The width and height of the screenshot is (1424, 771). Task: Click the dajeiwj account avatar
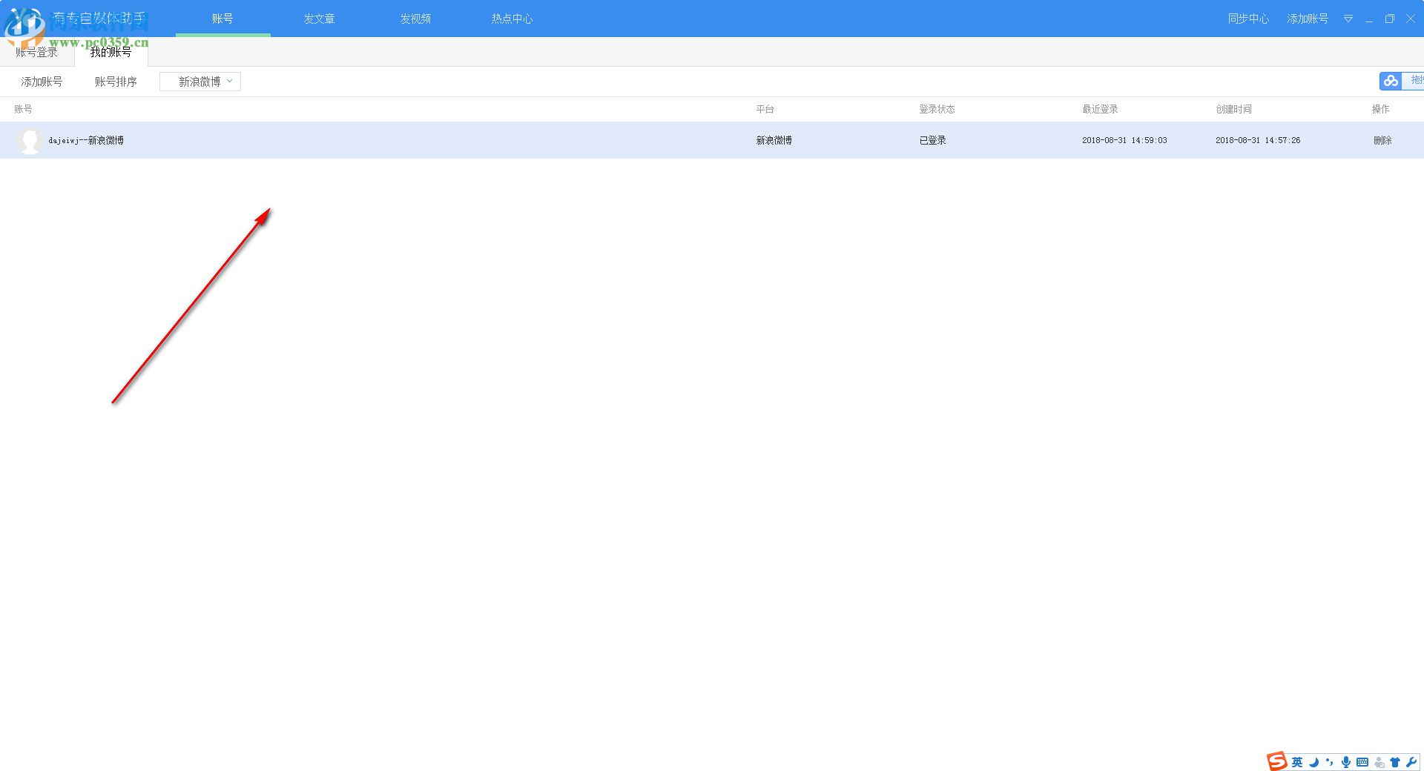click(30, 140)
